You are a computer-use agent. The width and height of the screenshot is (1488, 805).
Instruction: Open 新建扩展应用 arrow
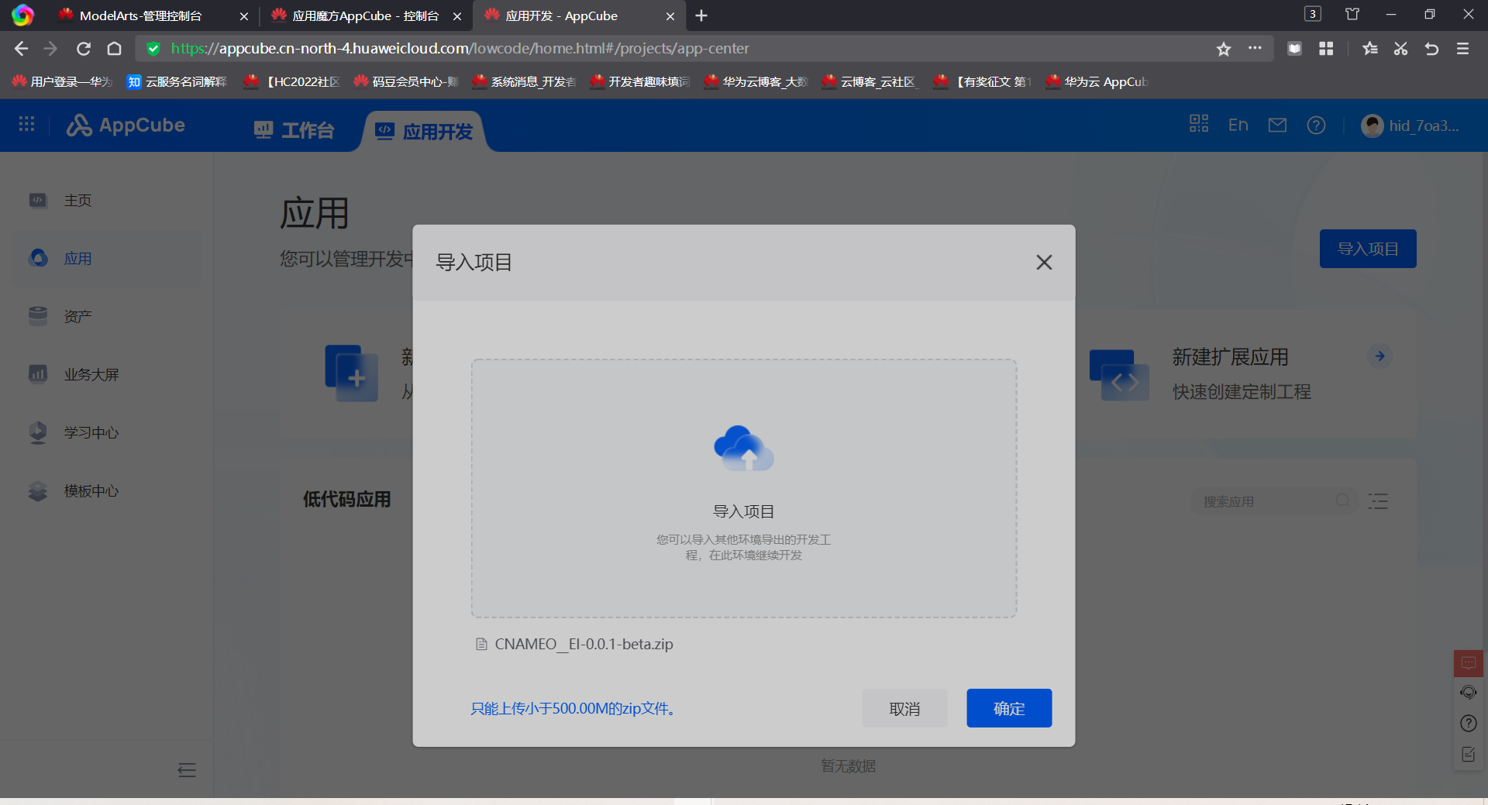[x=1379, y=356]
